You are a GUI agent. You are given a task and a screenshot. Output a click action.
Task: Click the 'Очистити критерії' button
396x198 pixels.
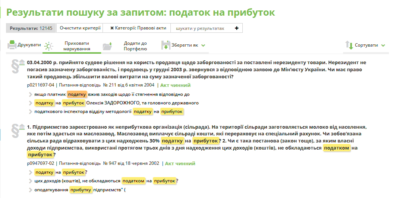(x=80, y=28)
